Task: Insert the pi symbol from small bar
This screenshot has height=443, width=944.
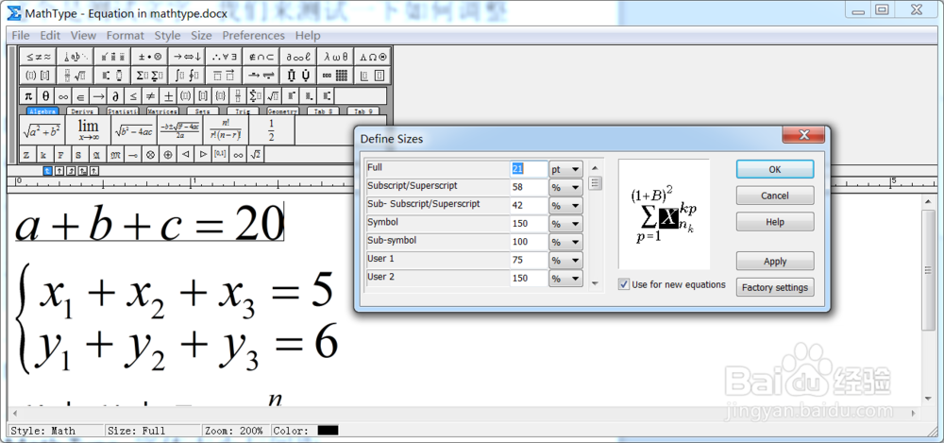Action: [x=28, y=95]
